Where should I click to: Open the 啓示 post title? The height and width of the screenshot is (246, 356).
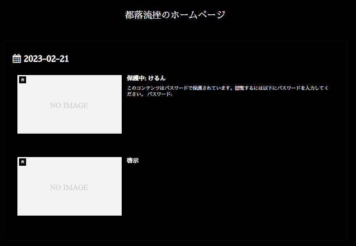click(x=133, y=161)
